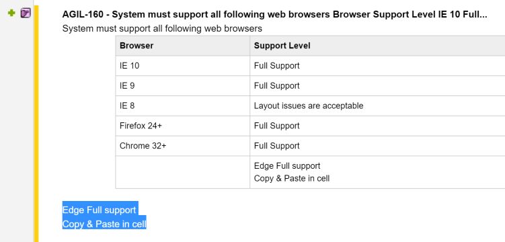Click the green plus add icon

[11, 13]
